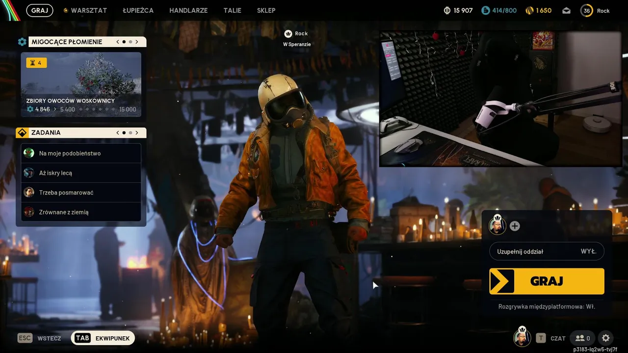Open quest Trzeba posmarować
The width and height of the screenshot is (628, 353).
[x=81, y=192]
